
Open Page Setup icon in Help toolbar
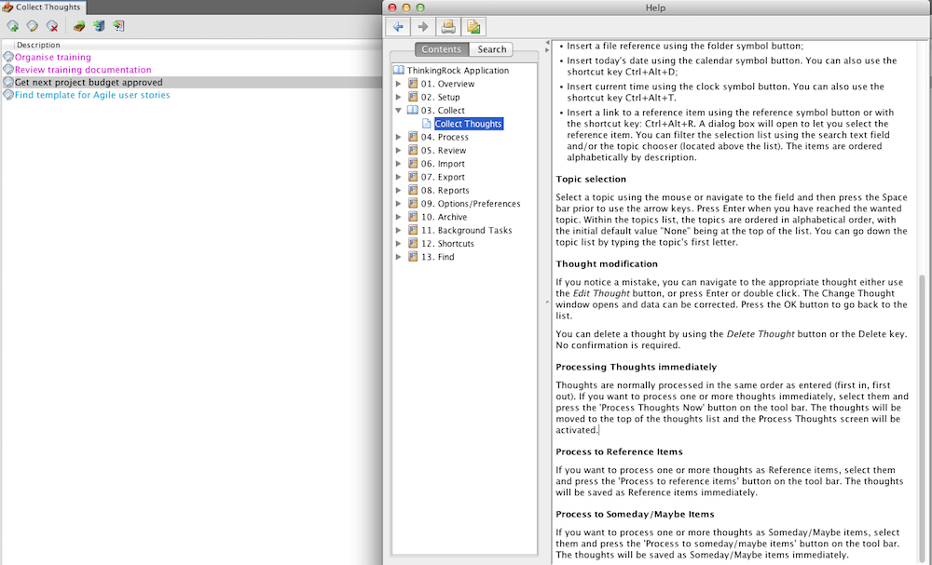click(x=473, y=26)
